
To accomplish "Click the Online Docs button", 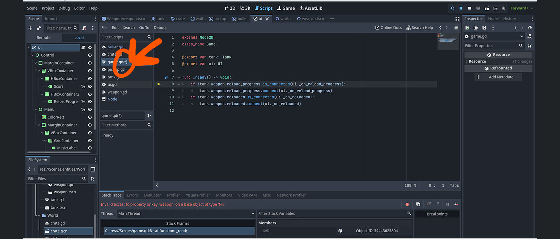I will click(388, 27).
